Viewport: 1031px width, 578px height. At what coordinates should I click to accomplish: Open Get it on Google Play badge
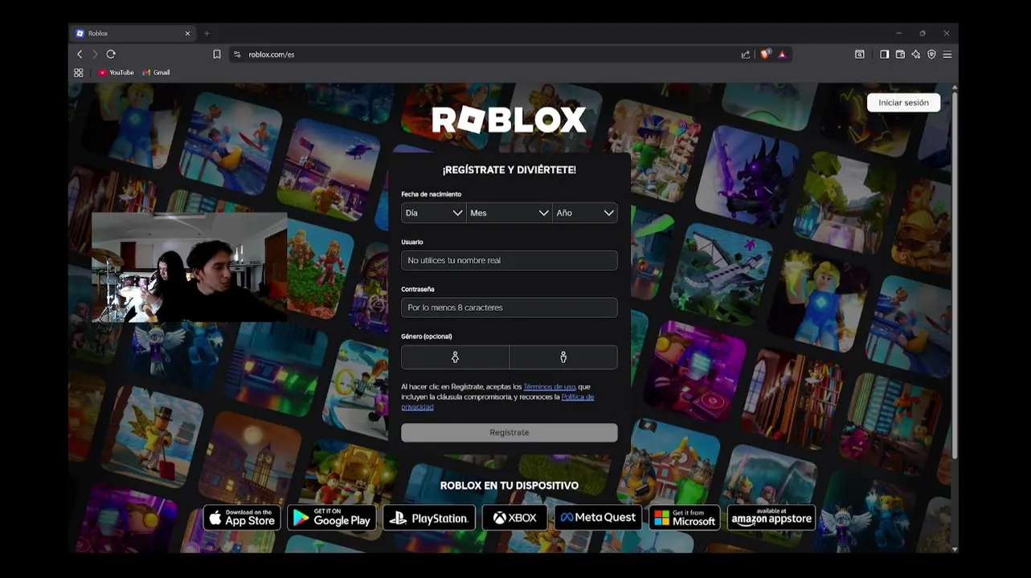pyautogui.click(x=332, y=518)
